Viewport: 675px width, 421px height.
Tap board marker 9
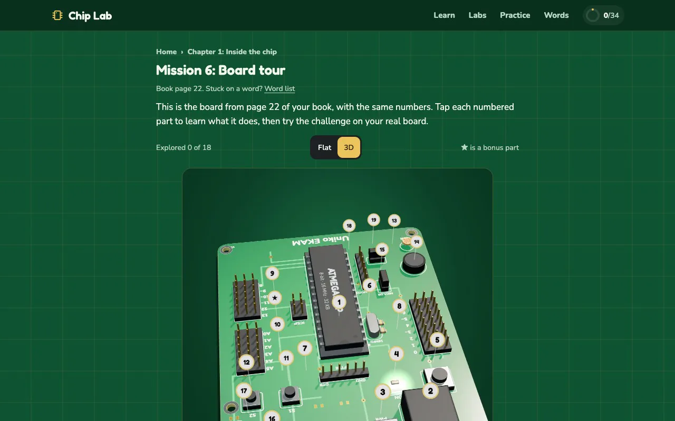pos(272,273)
